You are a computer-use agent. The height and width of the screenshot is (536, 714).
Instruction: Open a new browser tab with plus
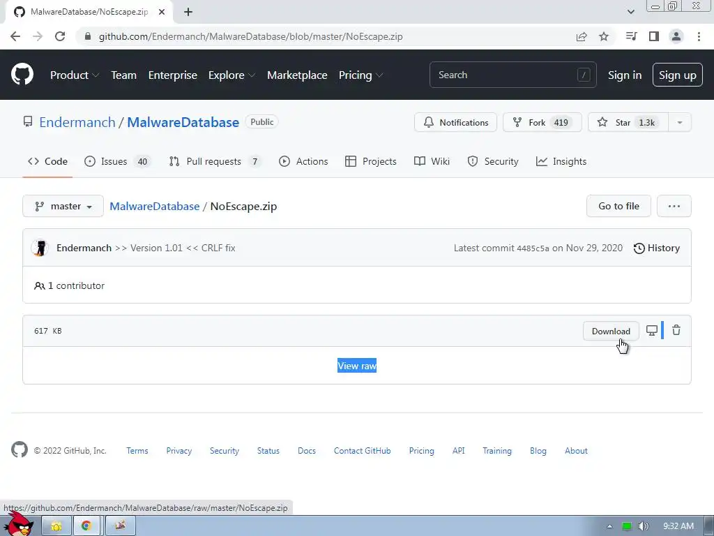pyautogui.click(x=188, y=12)
